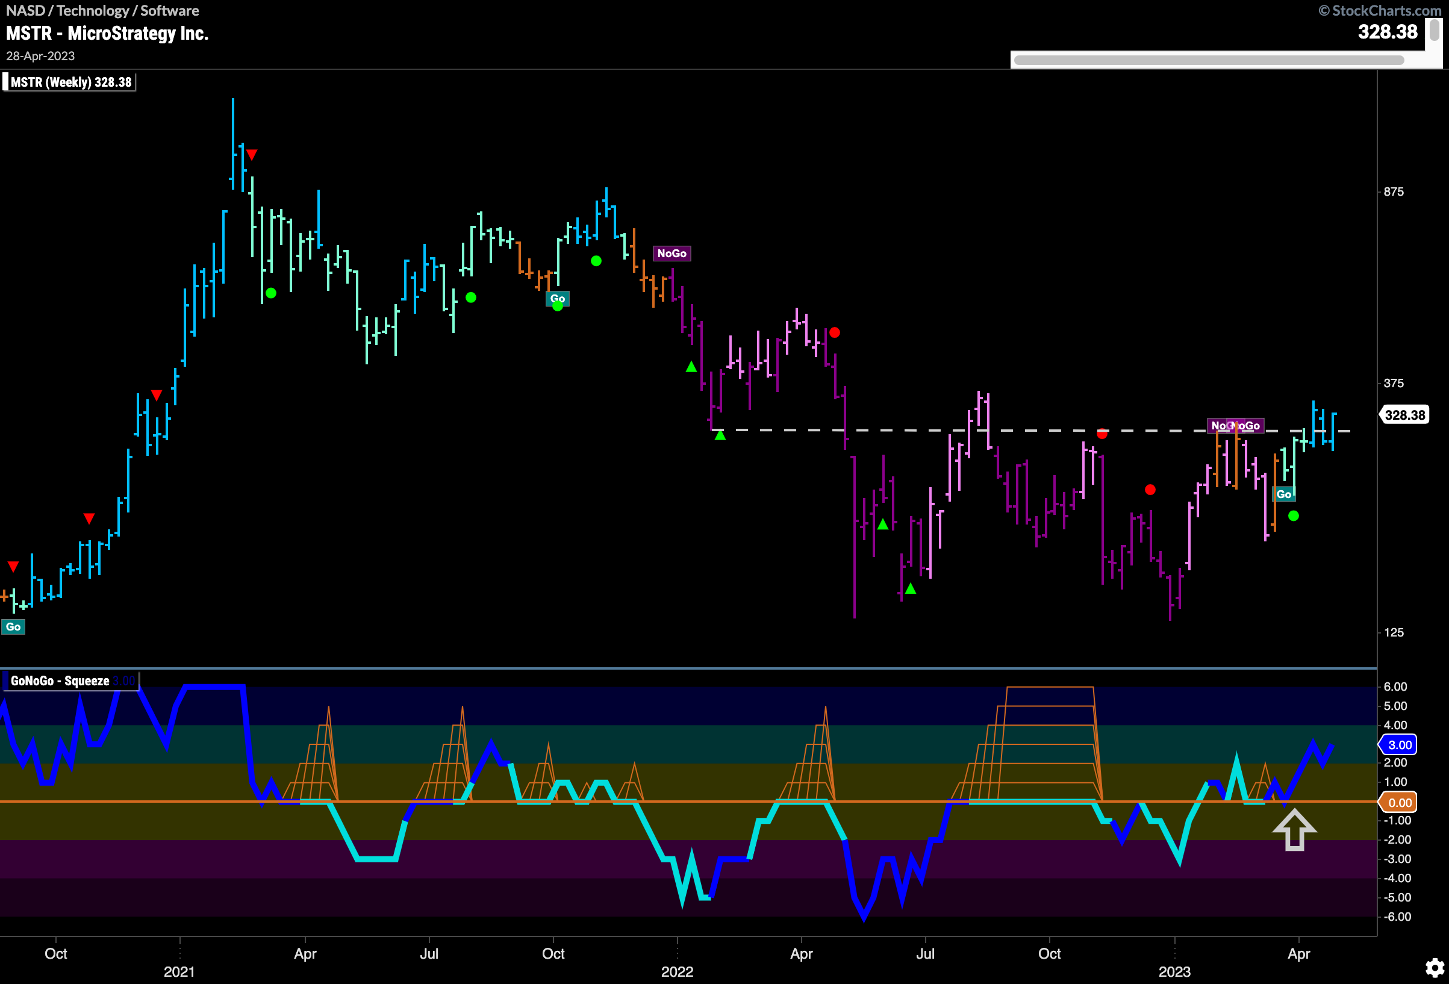Click the orange 0.00 zero-line tag

(x=1399, y=803)
